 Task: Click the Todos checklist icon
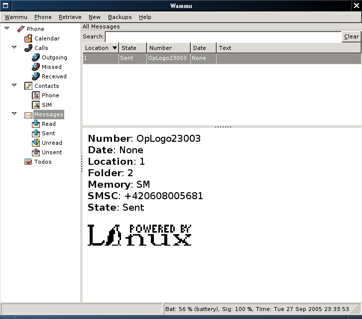tap(28, 162)
